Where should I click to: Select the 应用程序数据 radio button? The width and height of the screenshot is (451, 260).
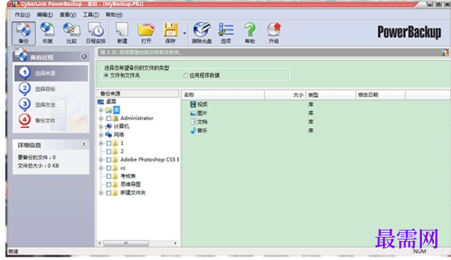[x=186, y=75]
